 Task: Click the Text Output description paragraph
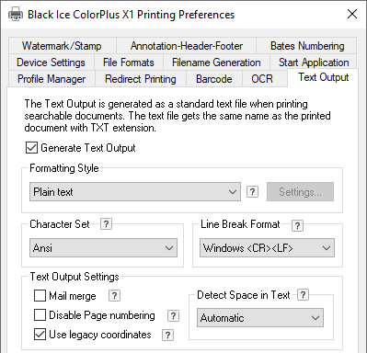tap(178, 116)
